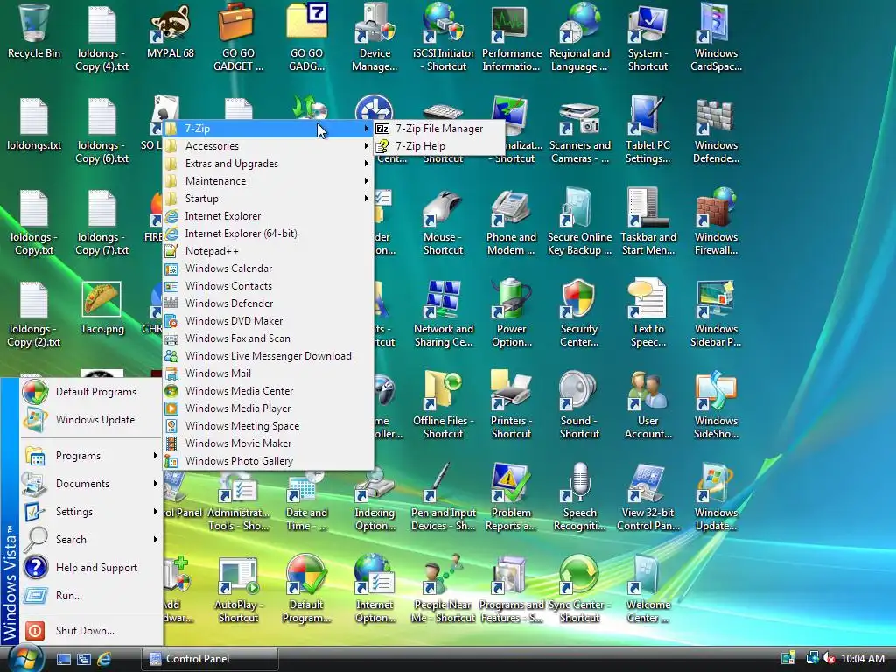
Task: Open Network and Sharing Center icon
Action: (x=443, y=314)
